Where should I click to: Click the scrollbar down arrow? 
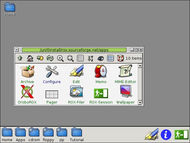point(140,102)
